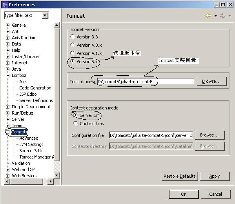Confirm with the OK button
The height and width of the screenshot is (204, 235).
pyautogui.click(x=184, y=194)
